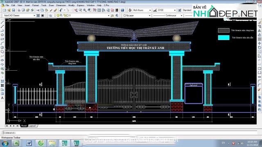Screen dimensions: 262x147
Task: Click the Pan realtime icon
Action: [x=76, y=10]
